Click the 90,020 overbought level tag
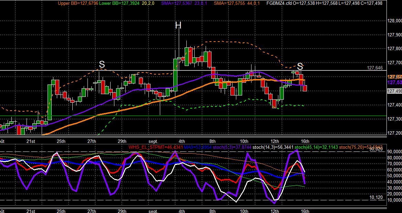Image resolution: width=402 pixels, height=213 pixels. coord(376,149)
